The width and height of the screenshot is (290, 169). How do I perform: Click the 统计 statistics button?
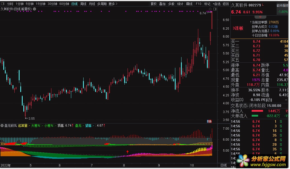click(x=180, y=4)
